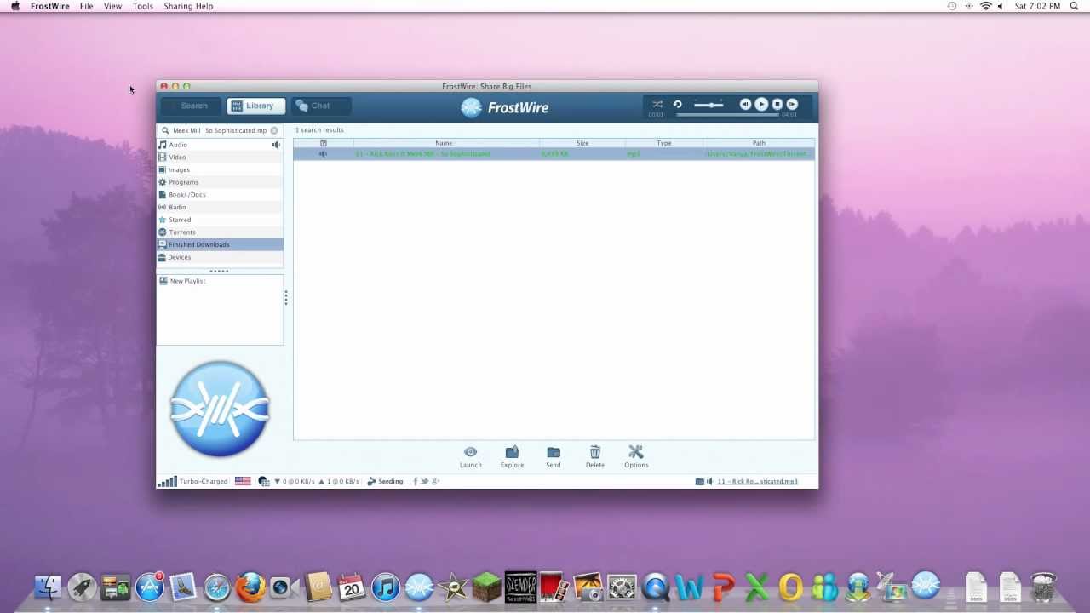Launch Firefox from the dock

click(250, 587)
